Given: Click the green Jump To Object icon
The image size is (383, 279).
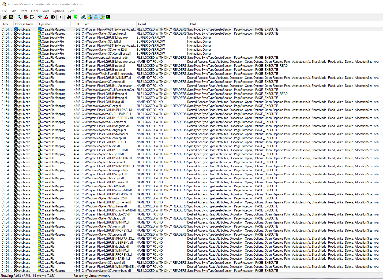Looking at the screenshot, I should [76, 17].
